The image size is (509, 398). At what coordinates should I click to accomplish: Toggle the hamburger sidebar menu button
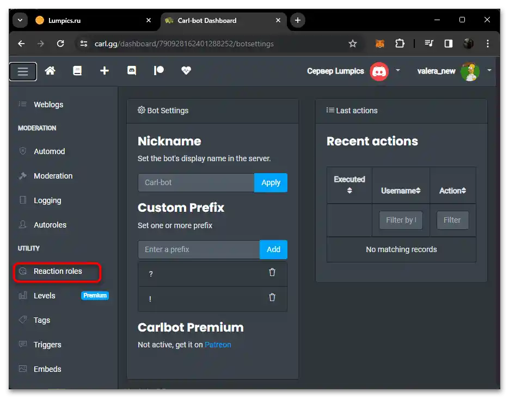[23, 71]
